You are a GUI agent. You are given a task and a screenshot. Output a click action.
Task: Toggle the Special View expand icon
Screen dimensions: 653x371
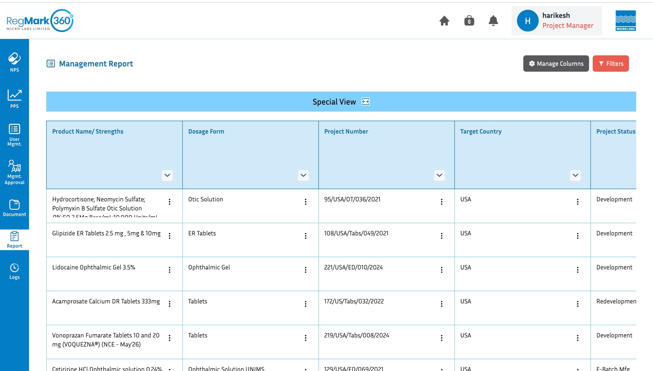[365, 102]
